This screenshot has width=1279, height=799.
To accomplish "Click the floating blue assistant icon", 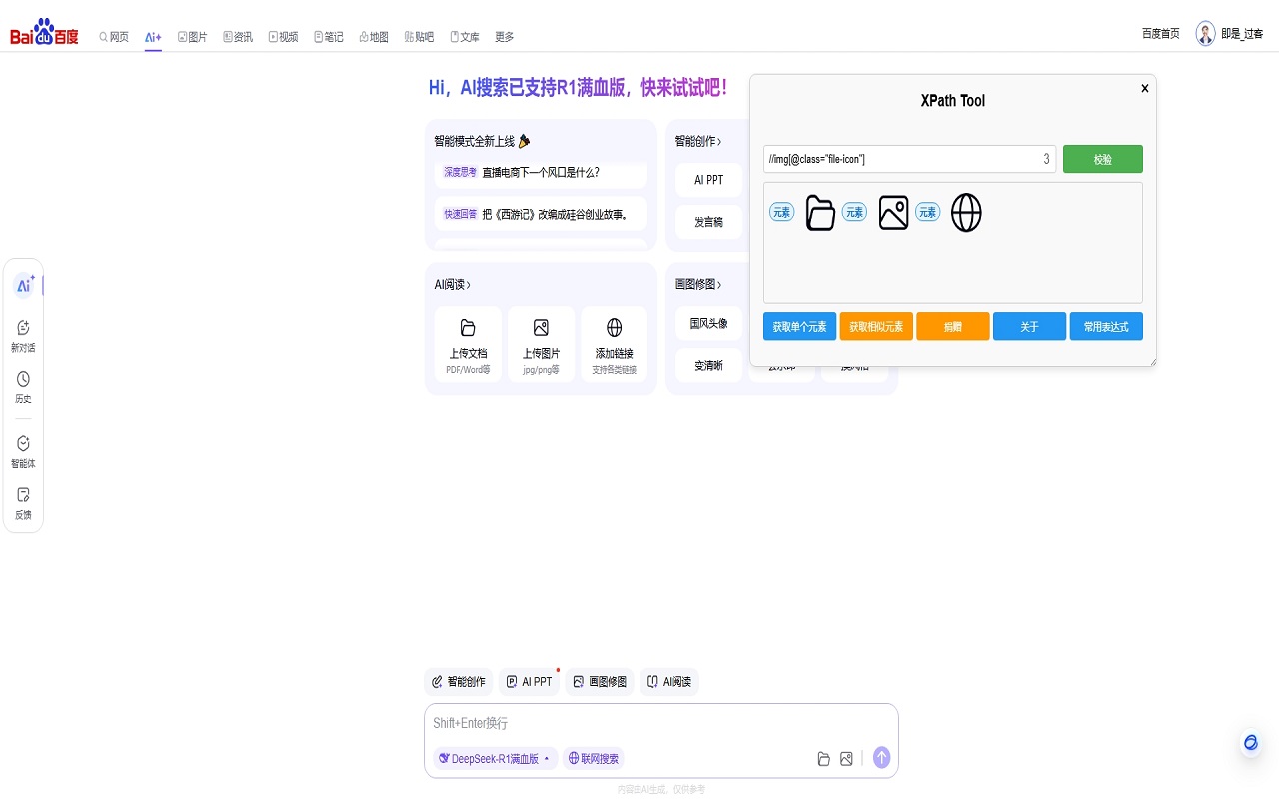I will (1250, 743).
